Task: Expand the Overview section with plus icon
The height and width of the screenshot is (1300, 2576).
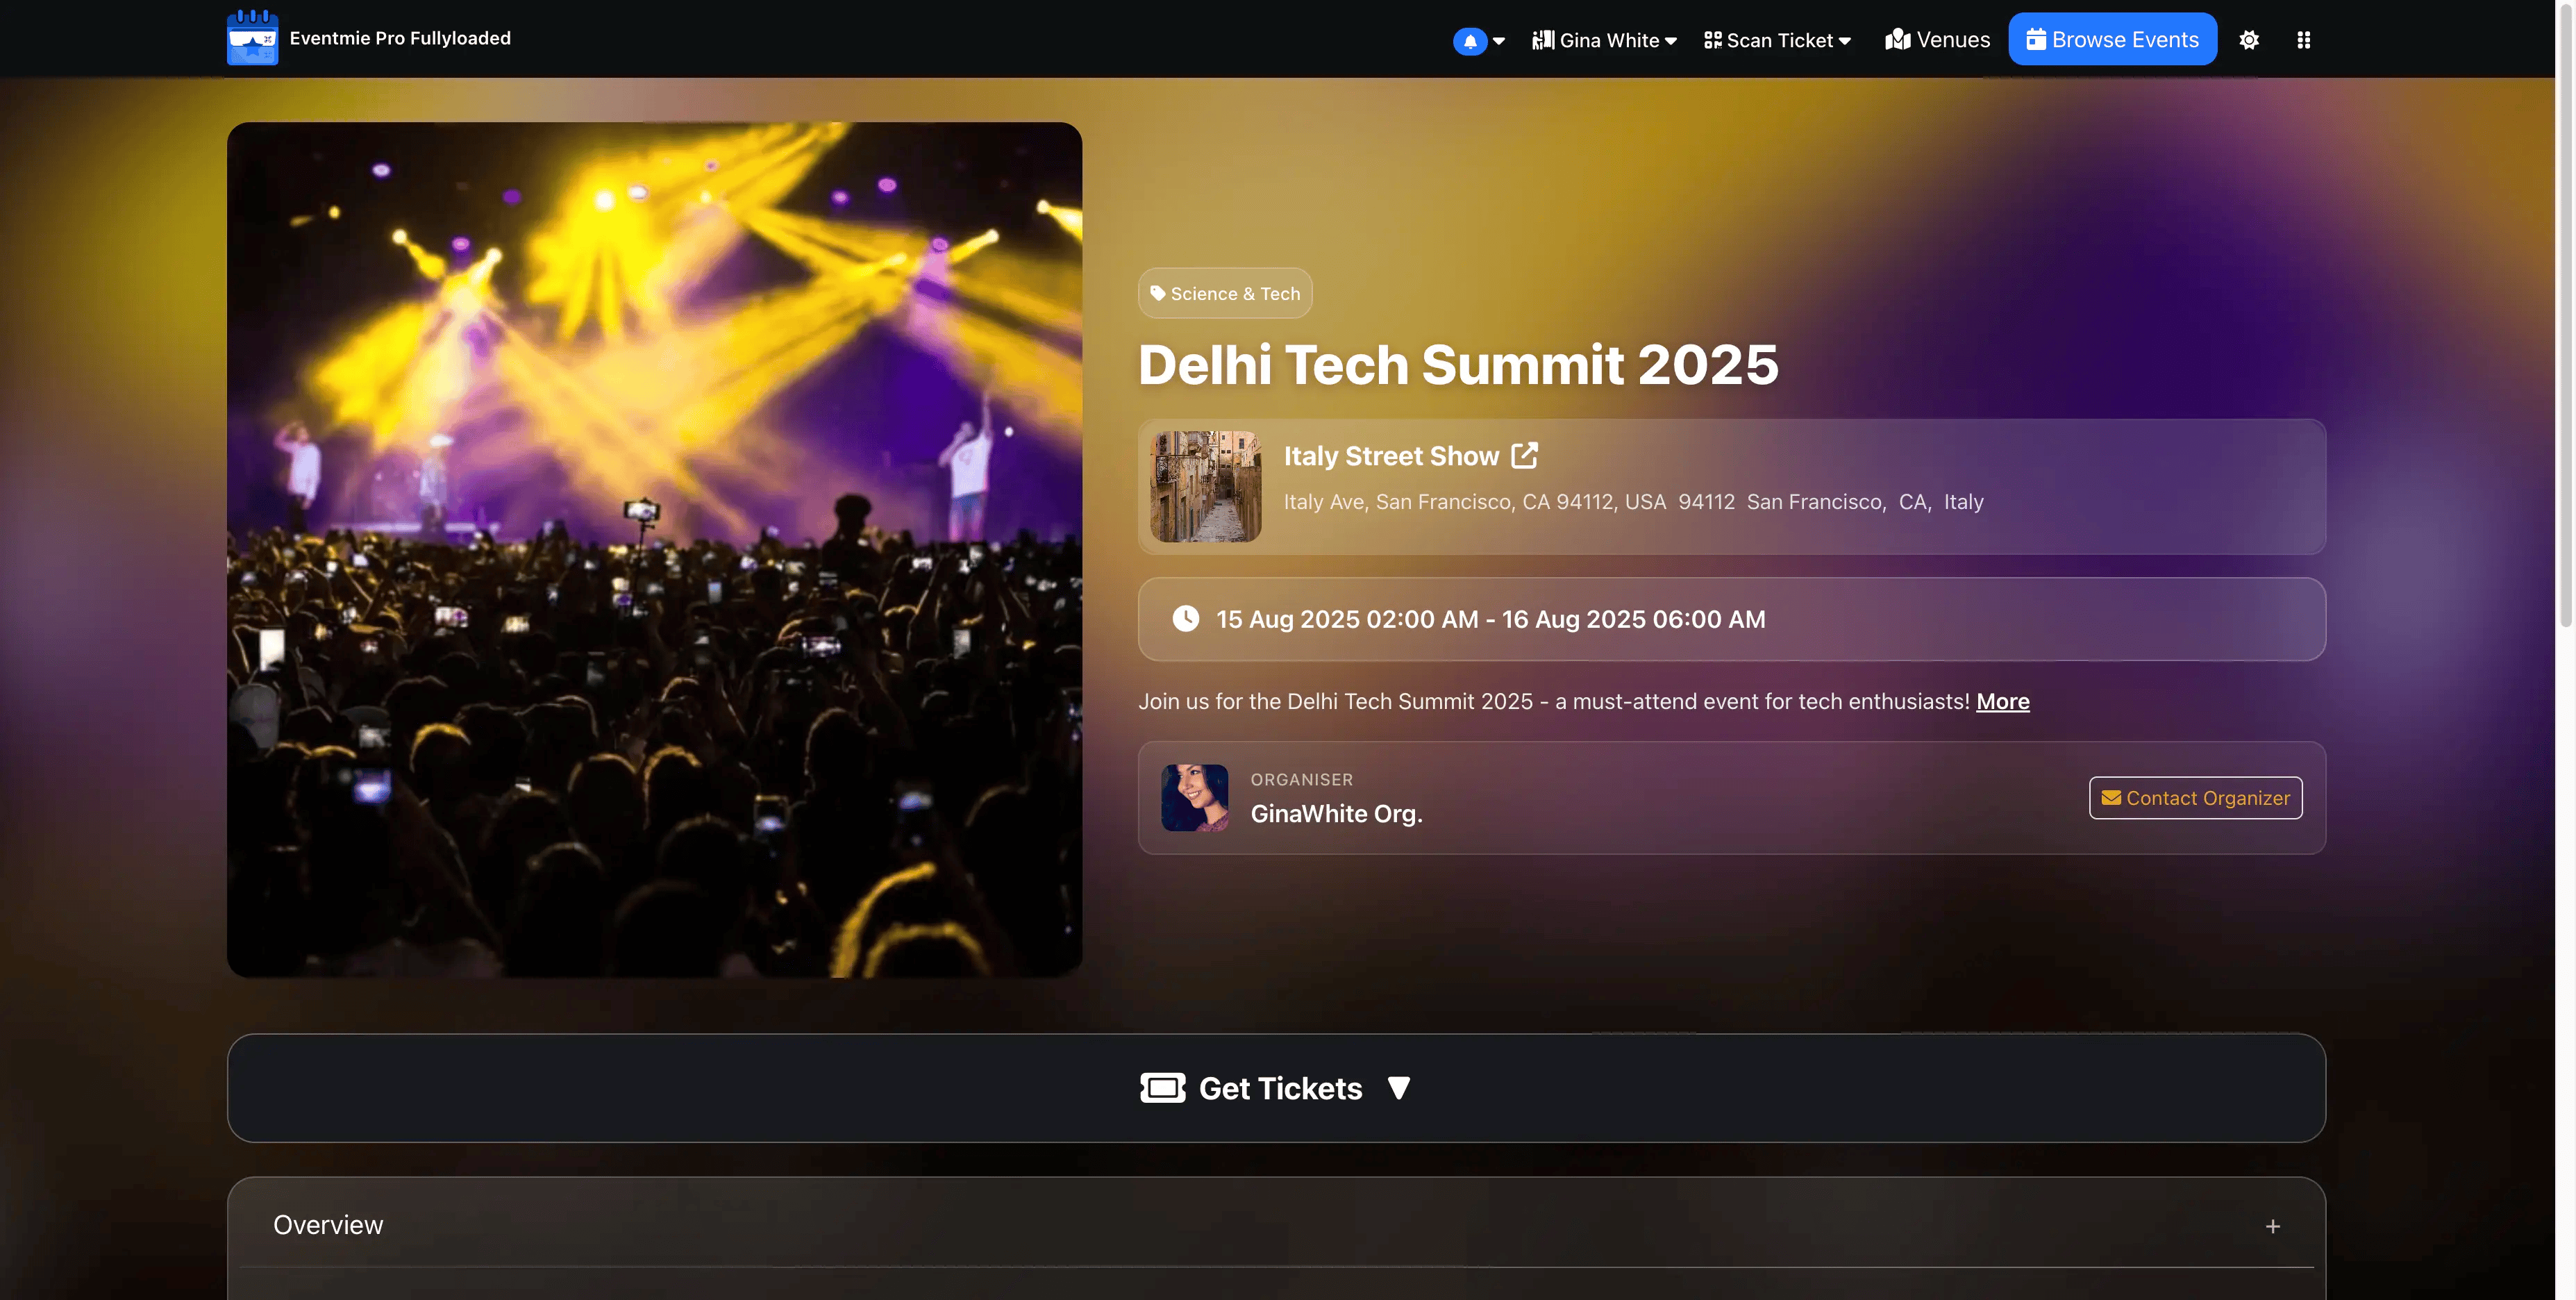Action: pos(2272,1226)
